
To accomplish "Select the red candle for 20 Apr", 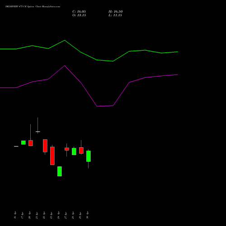I will coord(31,143).
